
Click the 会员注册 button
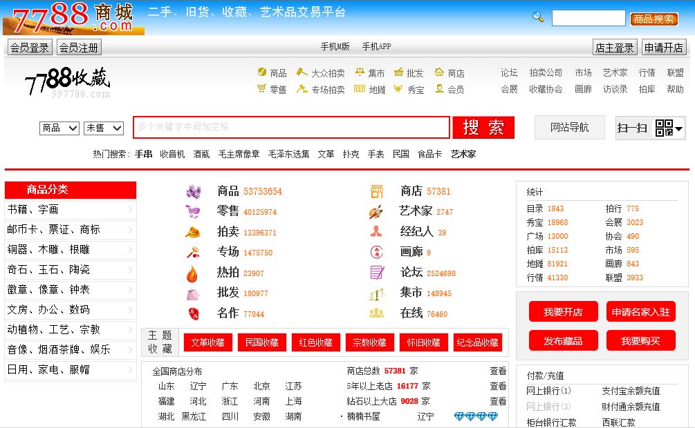coord(79,48)
